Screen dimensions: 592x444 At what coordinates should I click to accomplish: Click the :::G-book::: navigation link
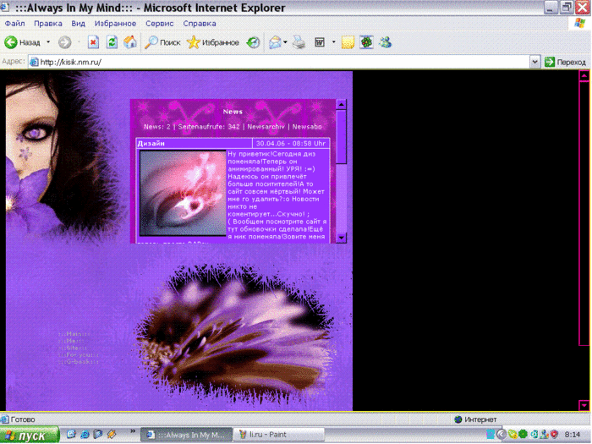[78, 362]
